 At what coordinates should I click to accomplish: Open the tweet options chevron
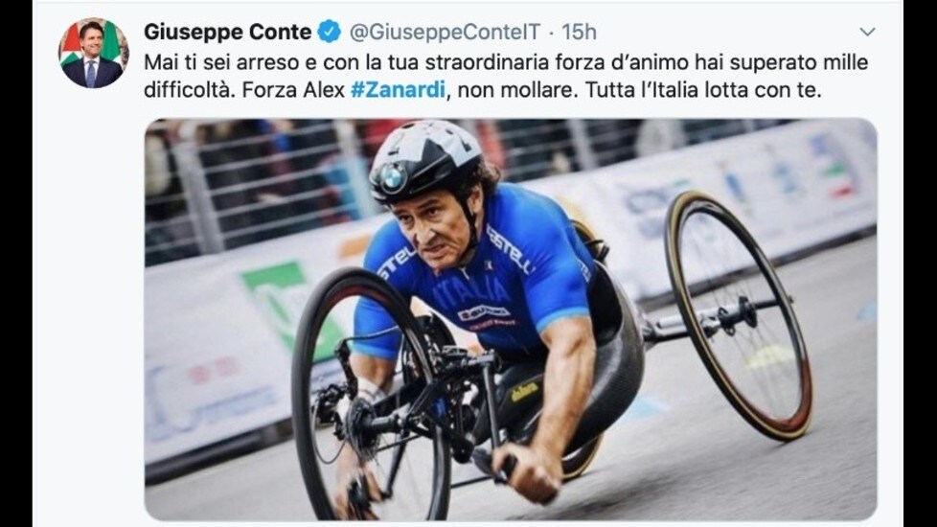click(867, 32)
